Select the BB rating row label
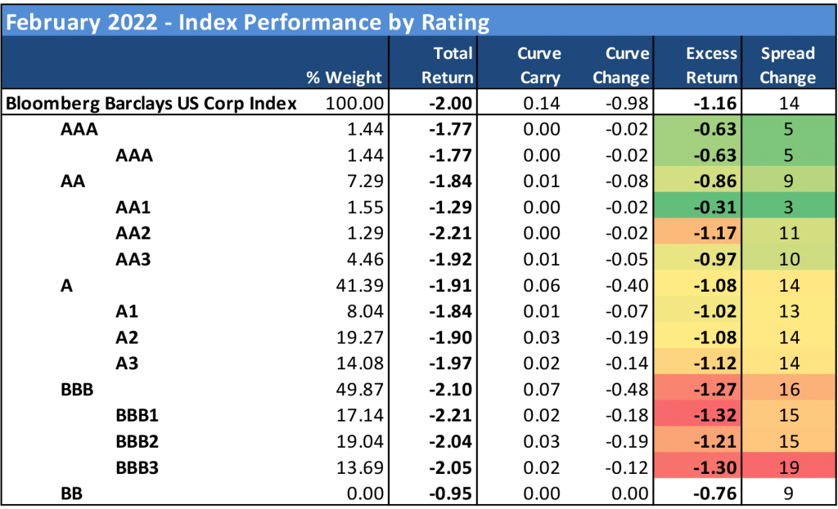 tap(71, 494)
